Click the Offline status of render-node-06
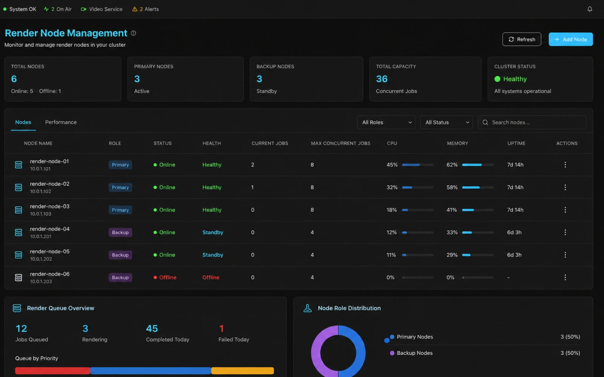Viewport: 604px width, 377px height. click(x=165, y=277)
